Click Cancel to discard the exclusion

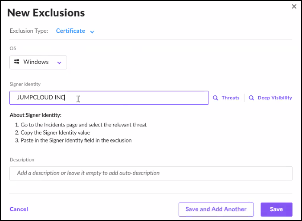coord(19,209)
